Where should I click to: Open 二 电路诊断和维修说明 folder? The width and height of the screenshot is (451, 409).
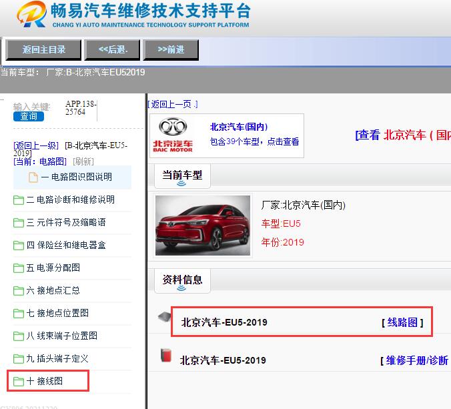pos(70,199)
